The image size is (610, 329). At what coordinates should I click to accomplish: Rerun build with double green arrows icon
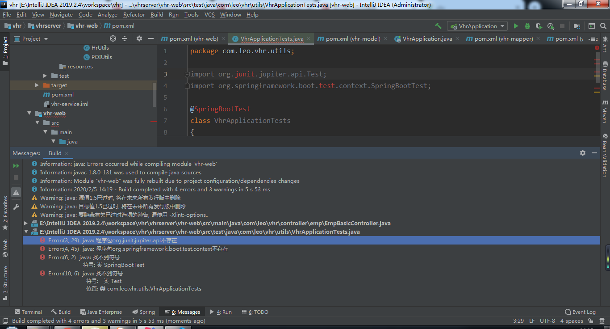pos(16,165)
